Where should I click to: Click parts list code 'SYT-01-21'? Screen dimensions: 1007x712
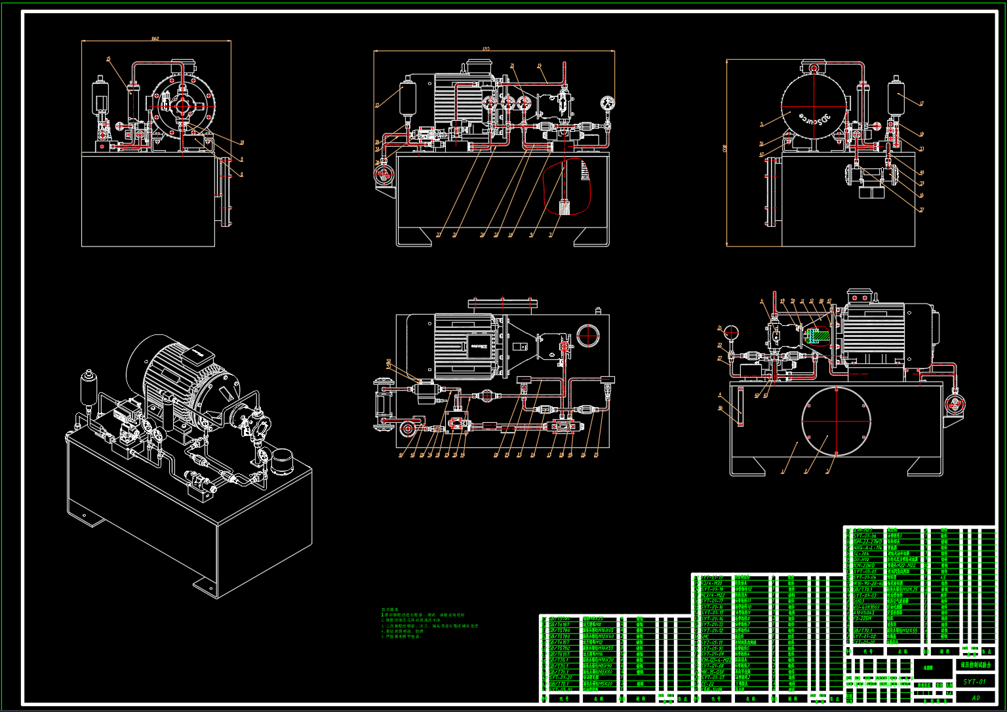[561, 677]
